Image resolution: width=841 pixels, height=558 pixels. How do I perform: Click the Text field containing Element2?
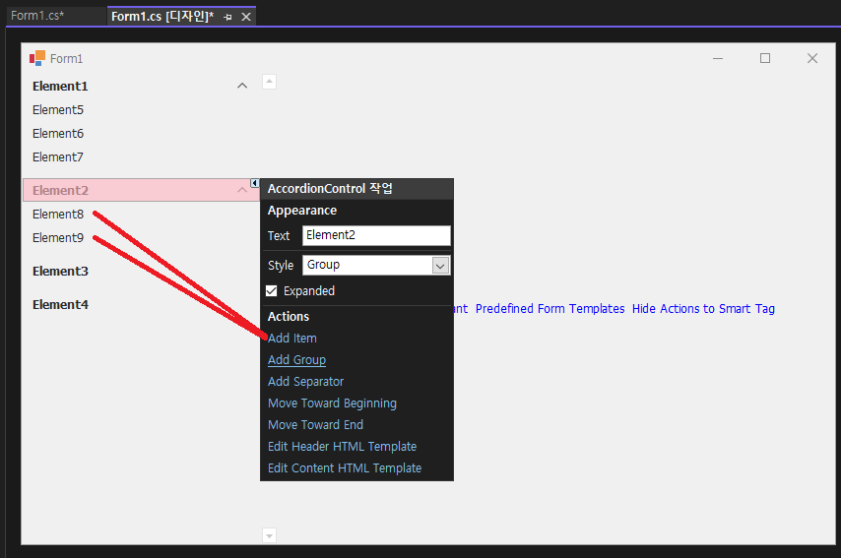(376, 235)
